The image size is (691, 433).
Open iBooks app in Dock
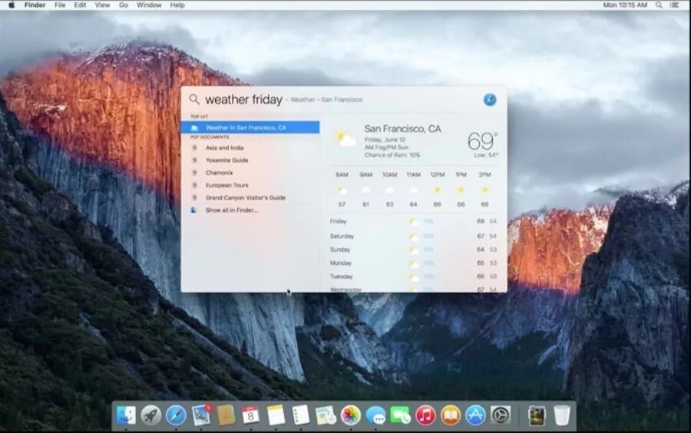[451, 415]
